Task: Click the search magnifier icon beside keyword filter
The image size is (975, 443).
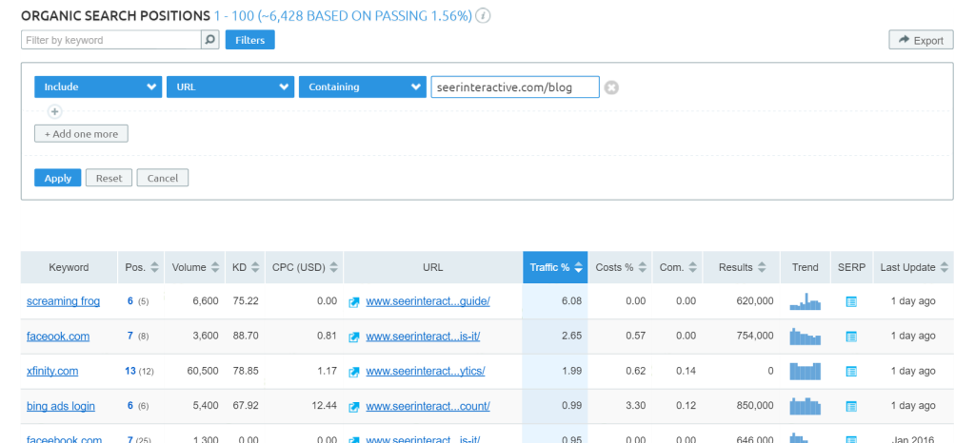Action: tap(209, 40)
